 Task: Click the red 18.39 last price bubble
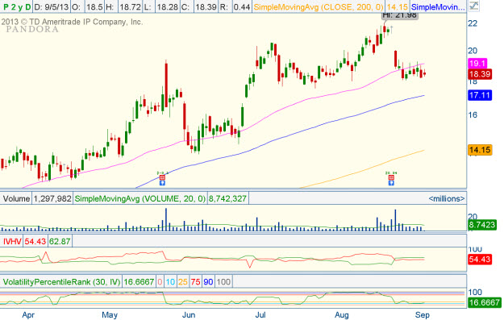tap(480, 74)
